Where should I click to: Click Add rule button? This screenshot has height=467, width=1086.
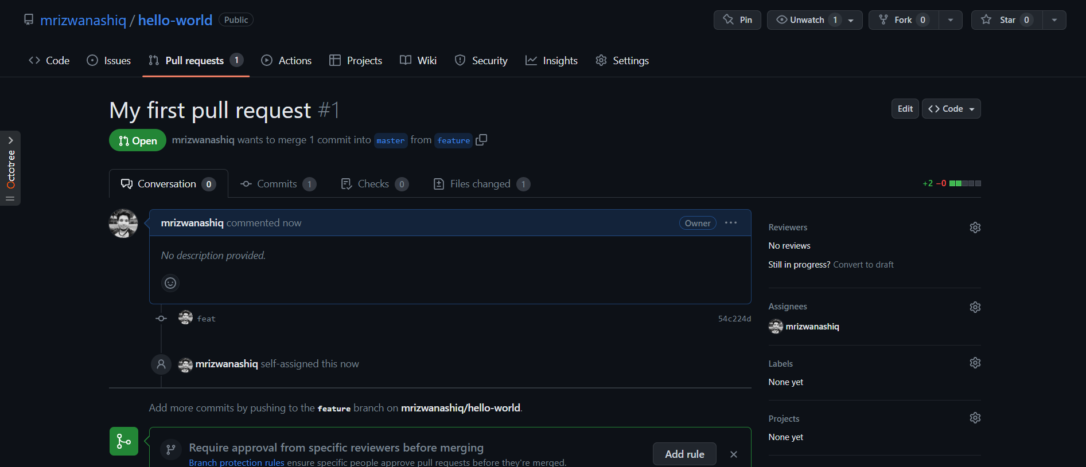point(684,454)
